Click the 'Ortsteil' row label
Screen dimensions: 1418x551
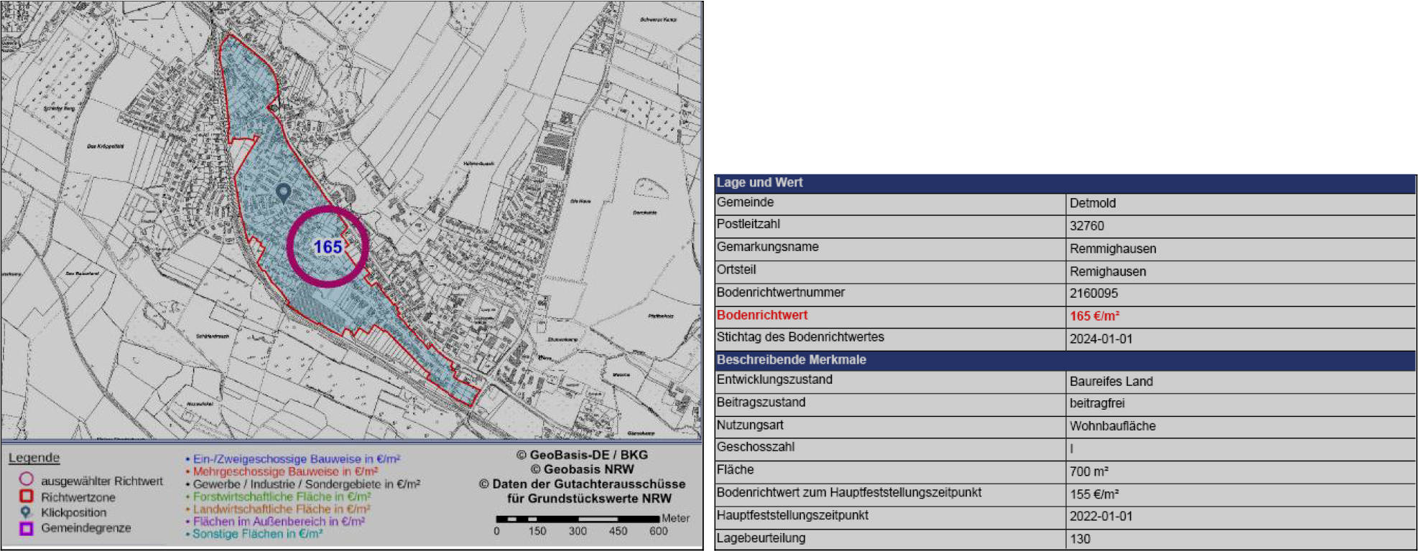coord(736,270)
